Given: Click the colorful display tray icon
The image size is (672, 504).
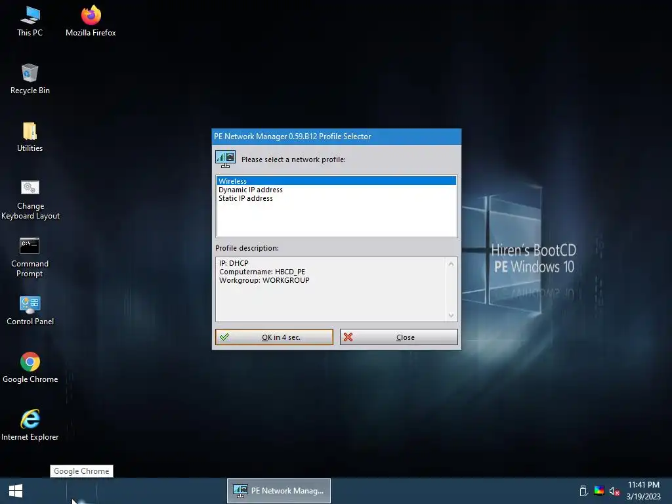Looking at the screenshot, I should pos(599,491).
